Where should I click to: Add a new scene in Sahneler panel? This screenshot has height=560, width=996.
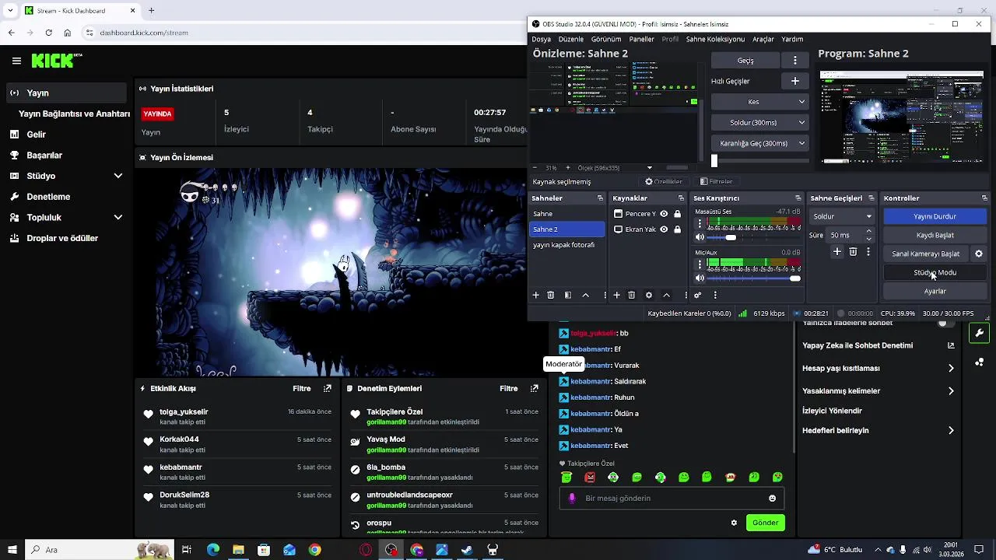[535, 296]
